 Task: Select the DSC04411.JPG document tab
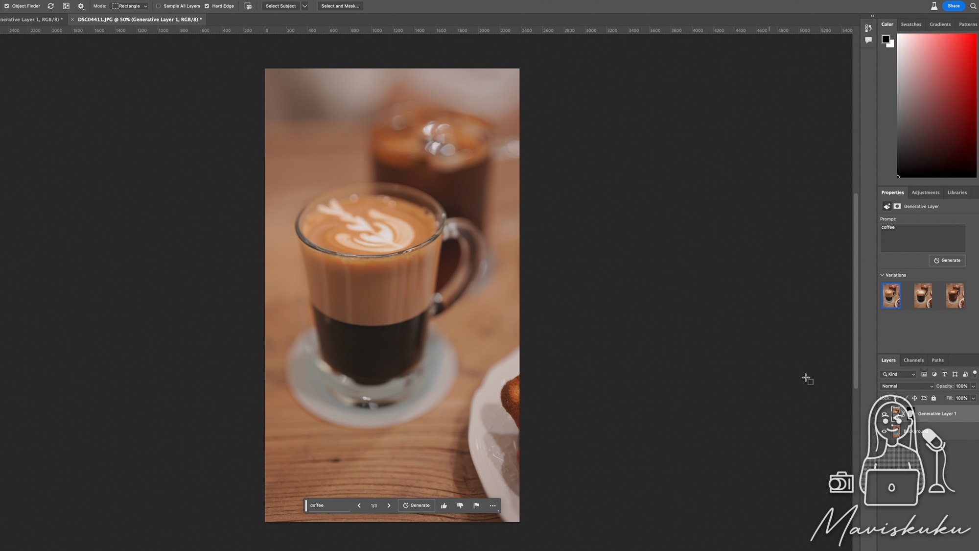pyautogui.click(x=140, y=20)
